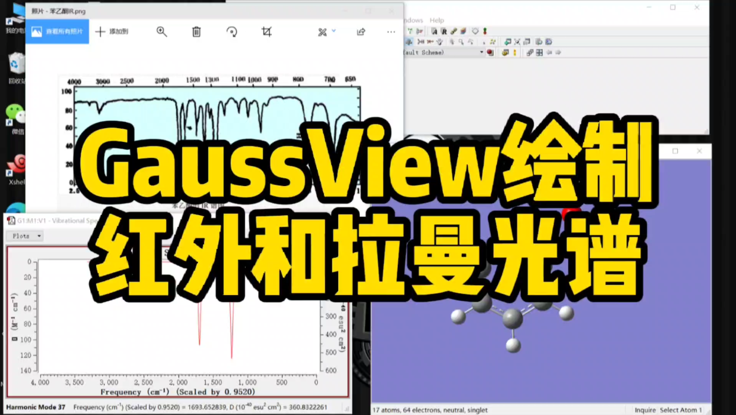Click the trash delete icon in Photos
Viewport: 736px width, 415px height.
196,32
